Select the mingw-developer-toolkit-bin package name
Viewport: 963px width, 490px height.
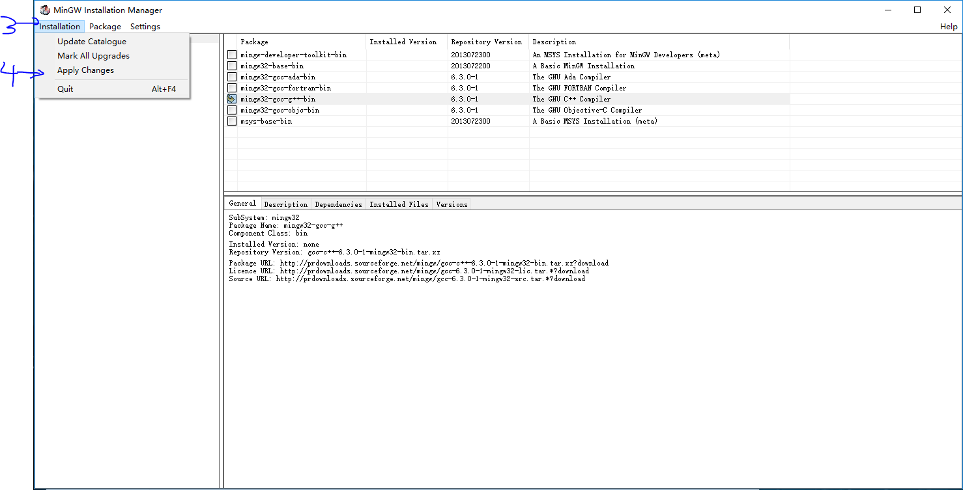pos(293,55)
